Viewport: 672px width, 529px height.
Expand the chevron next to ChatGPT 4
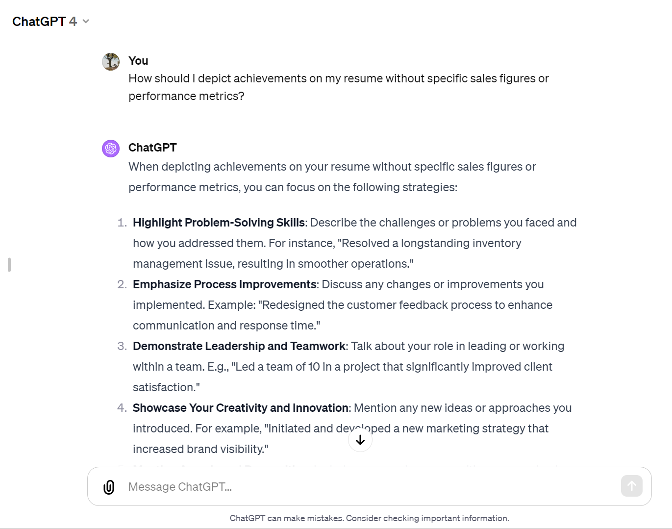86,22
